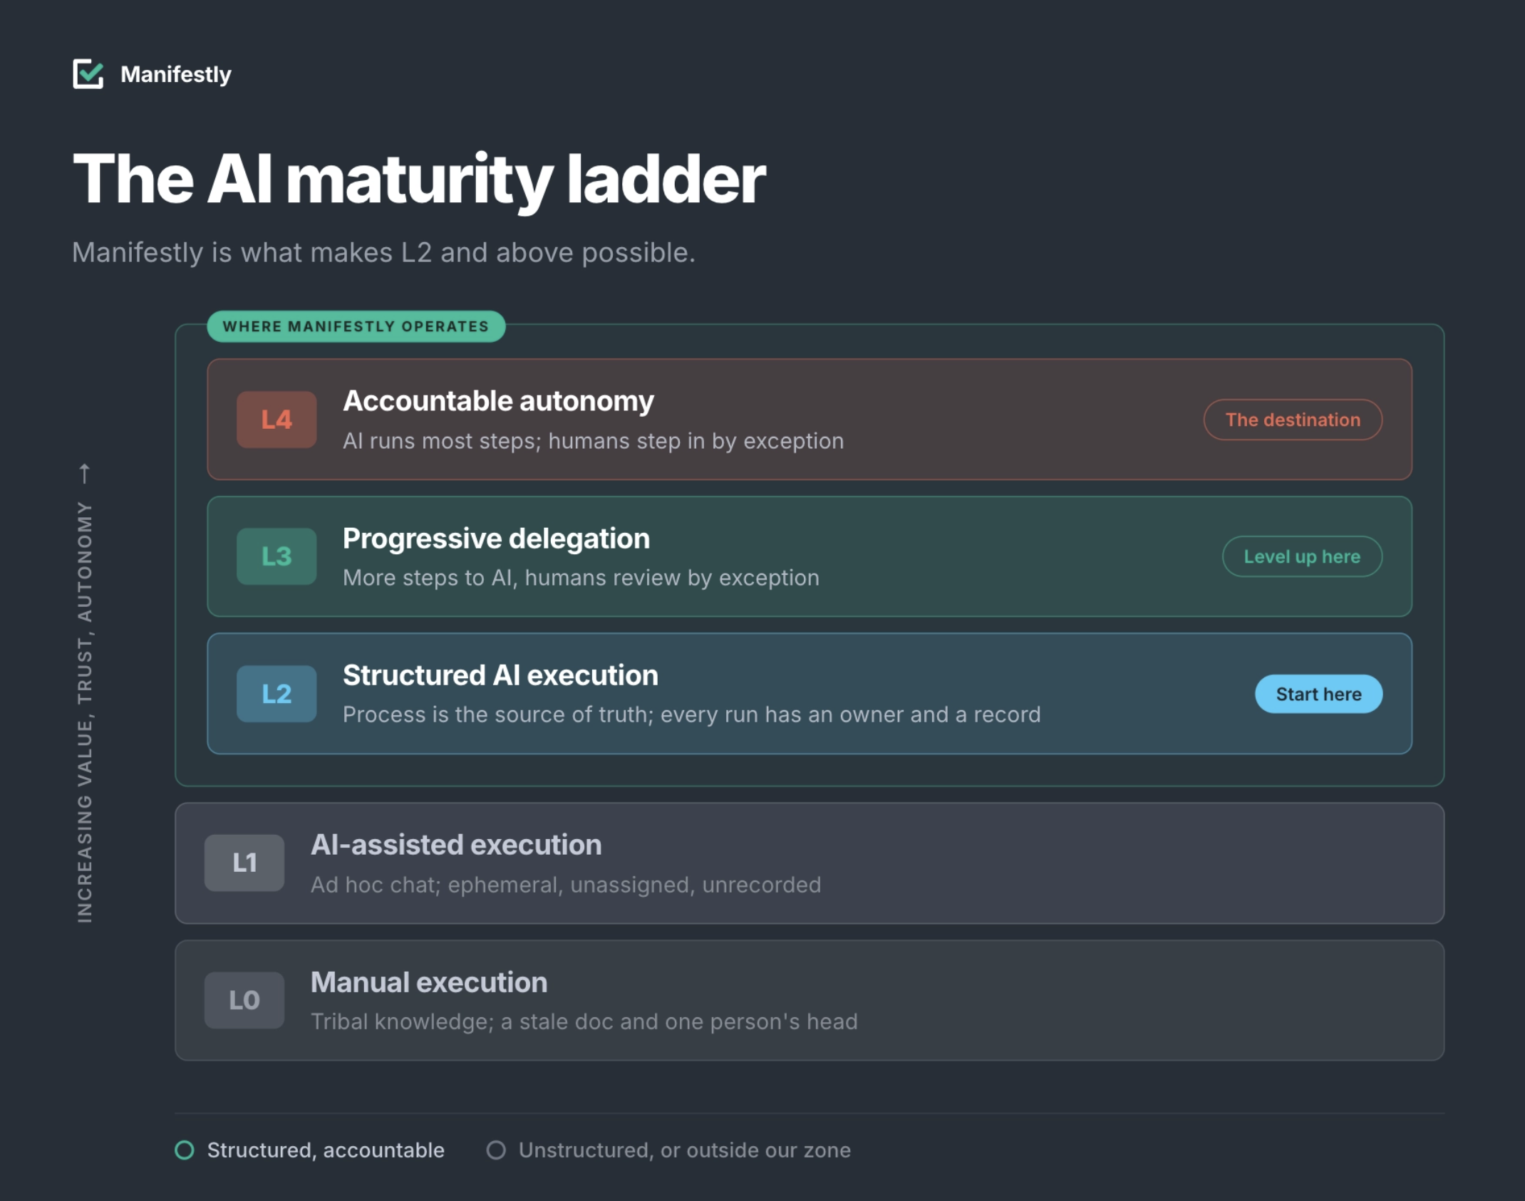The image size is (1525, 1201).
Task: Click the Structured, accountable legend label
Action: (x=326, y=1150)
